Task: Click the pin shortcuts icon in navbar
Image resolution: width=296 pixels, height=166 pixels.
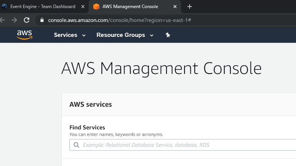Action: [x=168, y=35]
